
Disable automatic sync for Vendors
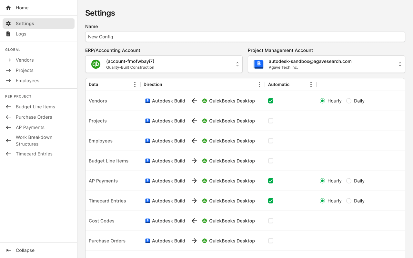tap(271, 101)
